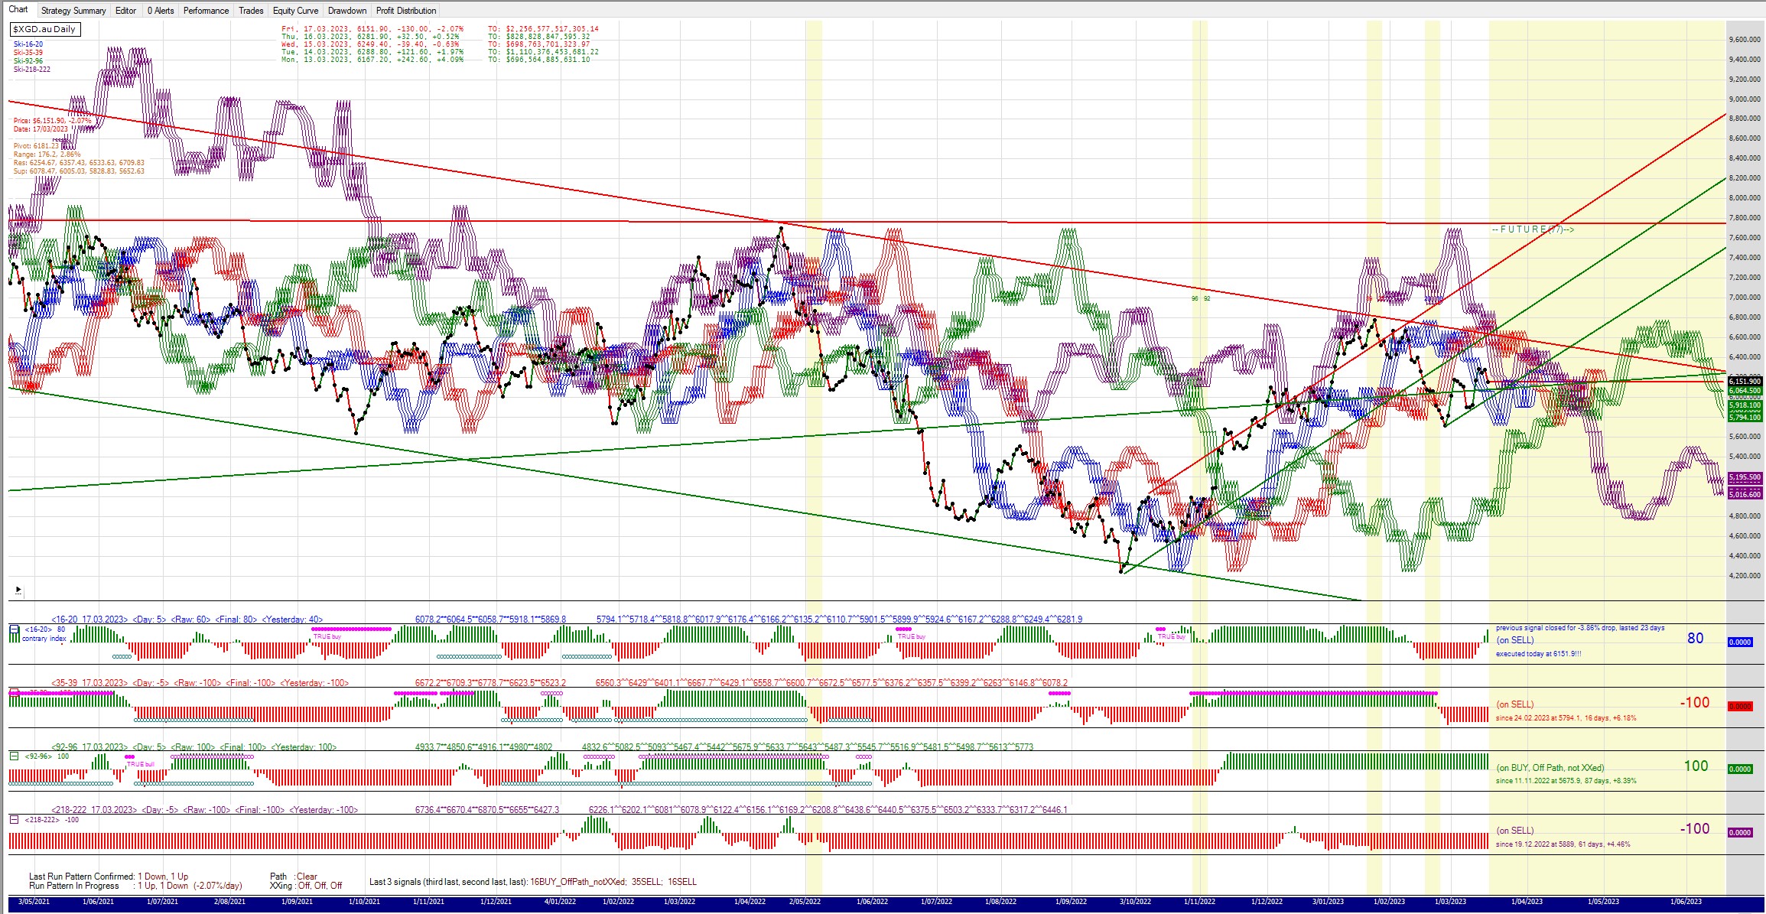
Task: Click the Ski-16-20 series legend label
Action: click(28, 44)
